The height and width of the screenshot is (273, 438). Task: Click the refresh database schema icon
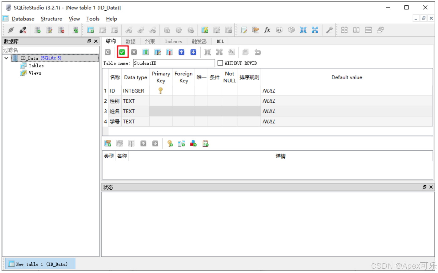pyautogui.click(x=75, y=30)
